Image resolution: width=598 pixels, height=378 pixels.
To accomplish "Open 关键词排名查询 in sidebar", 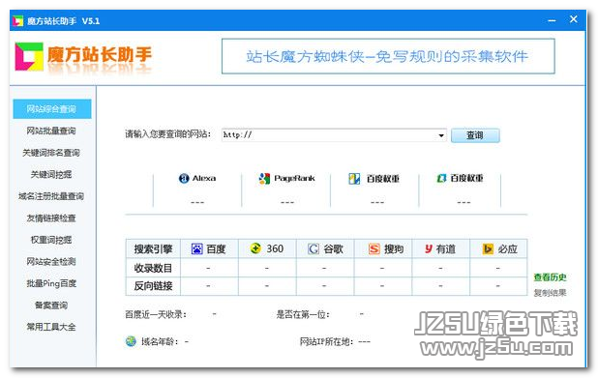I will (51, 153).
